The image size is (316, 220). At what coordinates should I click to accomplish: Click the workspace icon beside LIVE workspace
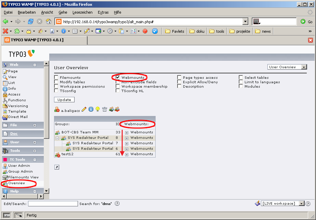tap(258, 204)
